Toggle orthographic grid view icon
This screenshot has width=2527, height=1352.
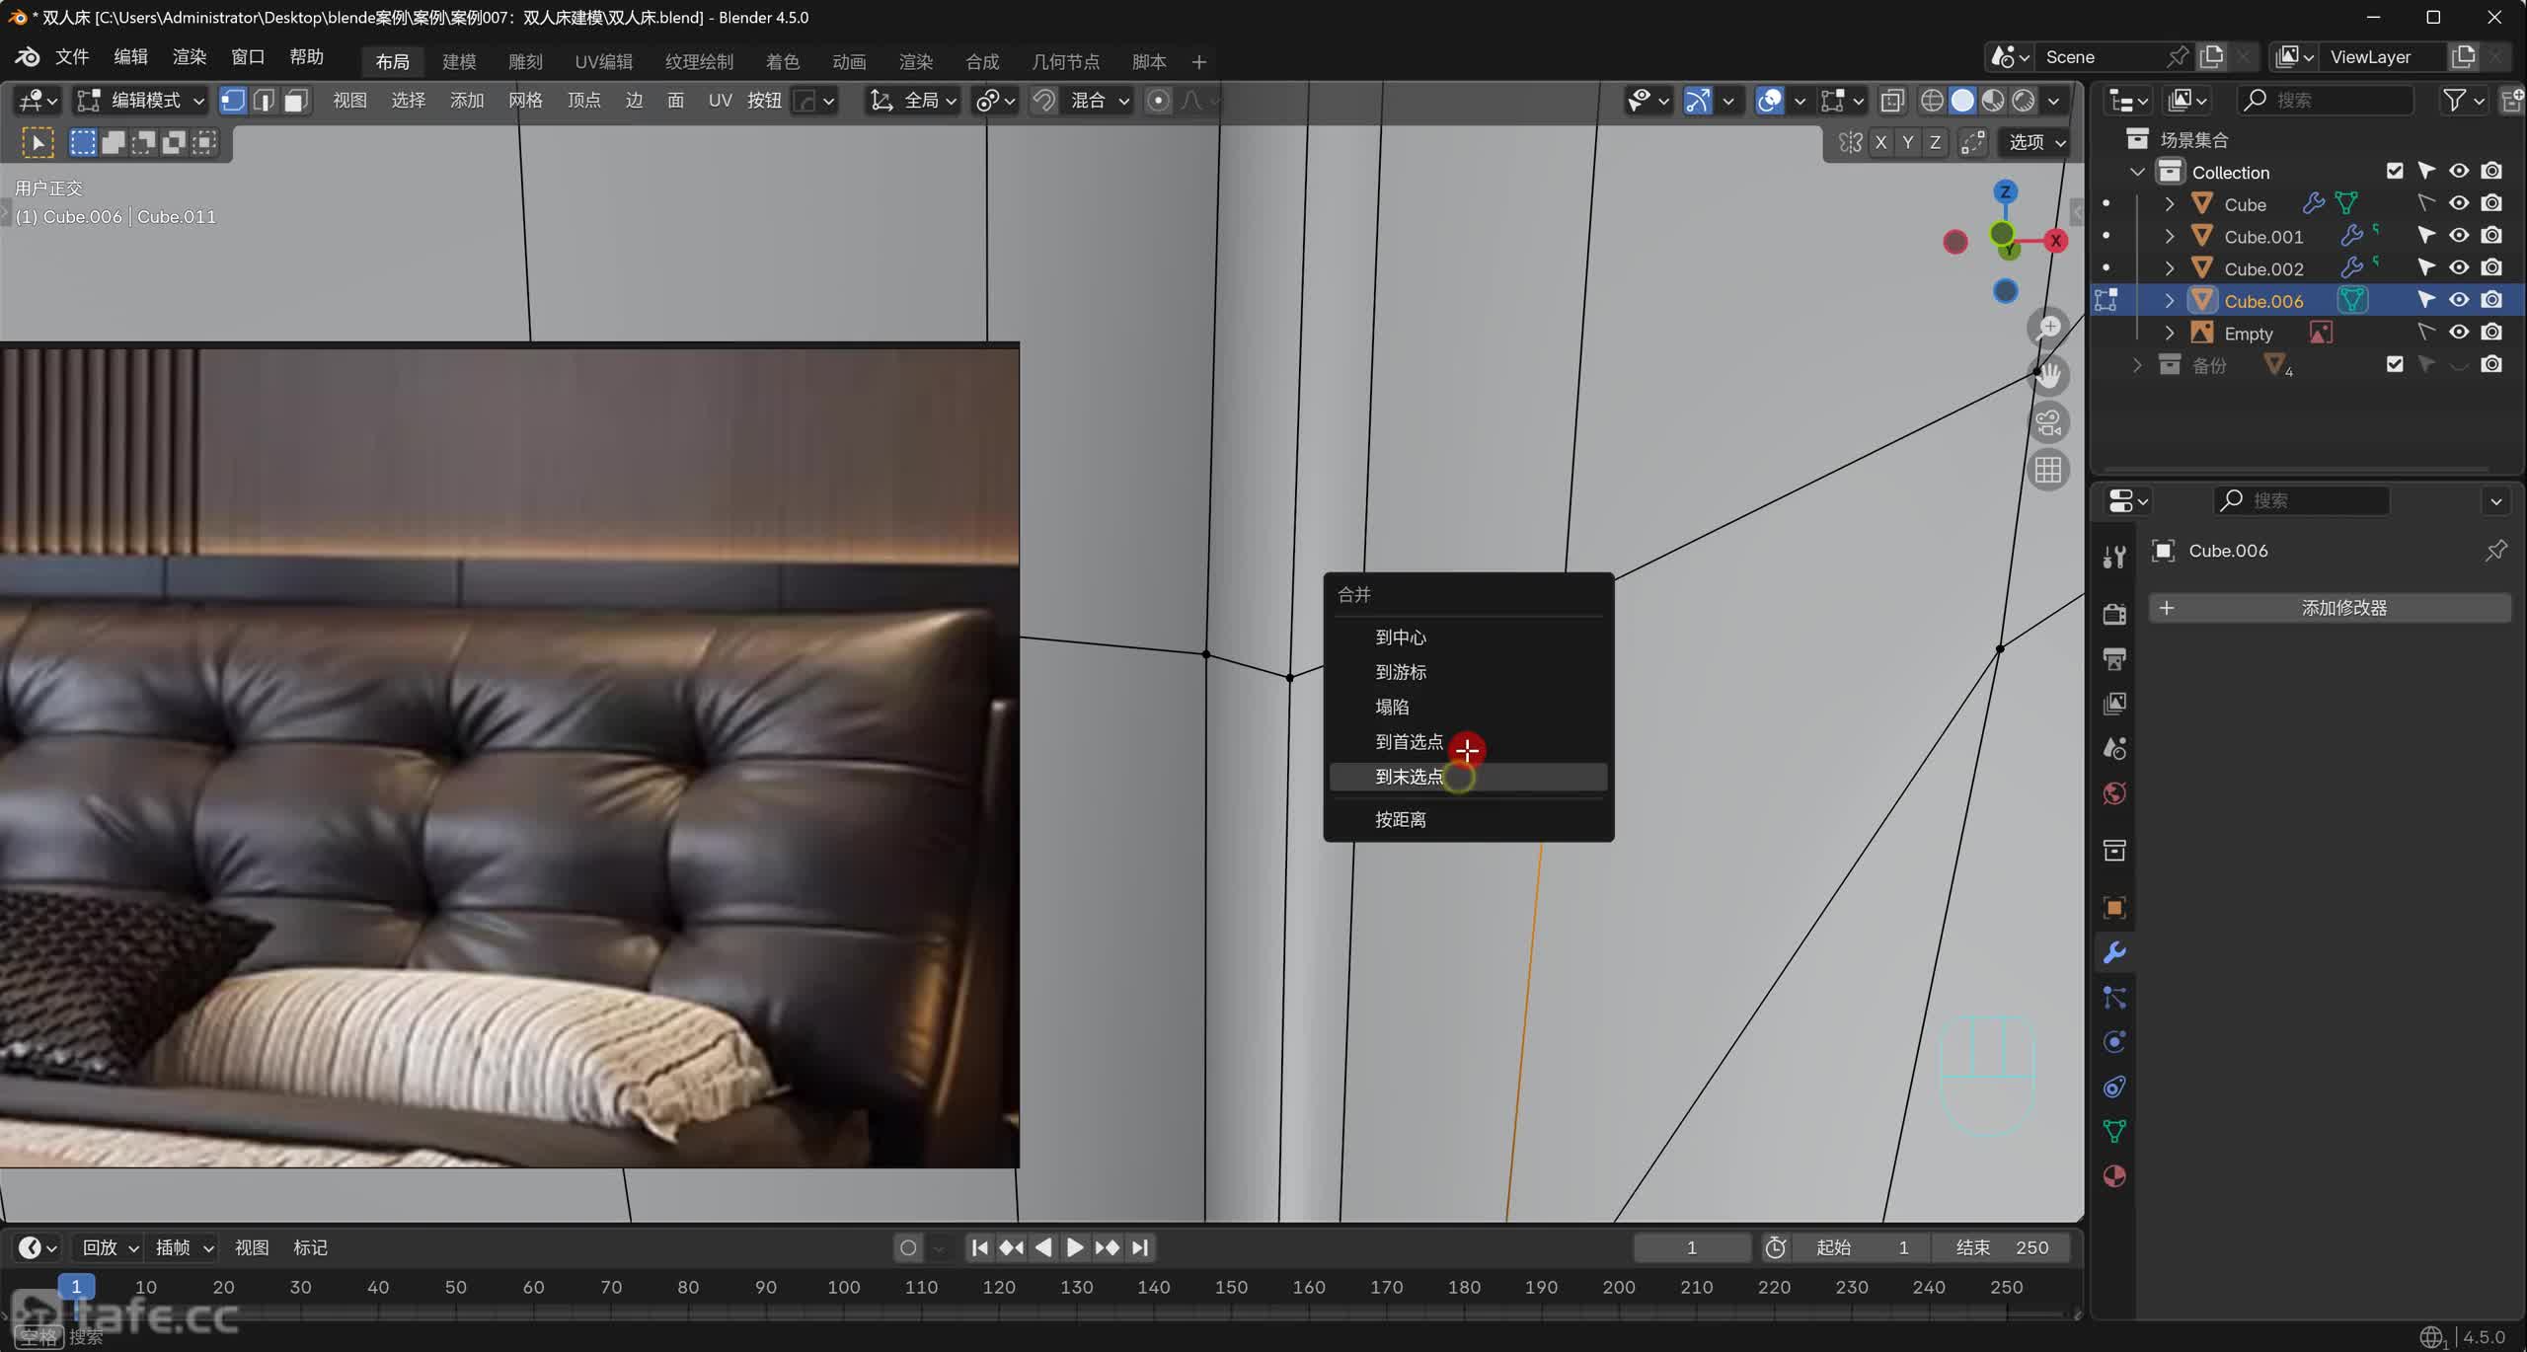tap(2048, 470)
